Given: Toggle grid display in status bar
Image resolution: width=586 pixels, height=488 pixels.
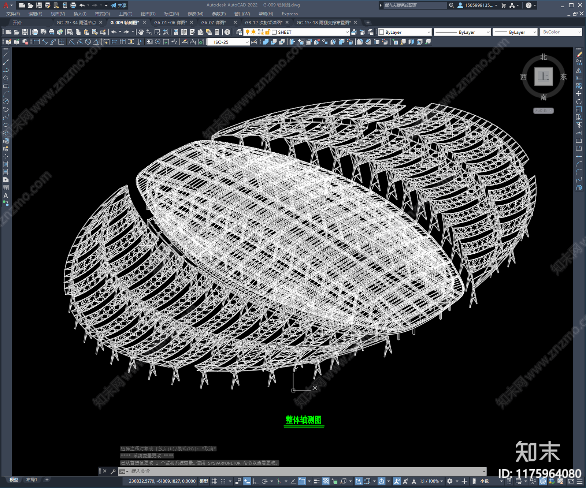Looking at the screenshot, I should tap(215, 481).
